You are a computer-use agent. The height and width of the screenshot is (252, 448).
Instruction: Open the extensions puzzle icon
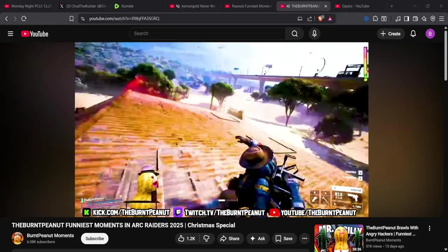pyautogui.click(x=375, y=19)
